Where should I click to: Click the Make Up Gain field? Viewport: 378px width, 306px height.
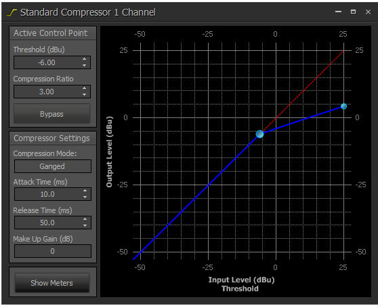point(53,251)
